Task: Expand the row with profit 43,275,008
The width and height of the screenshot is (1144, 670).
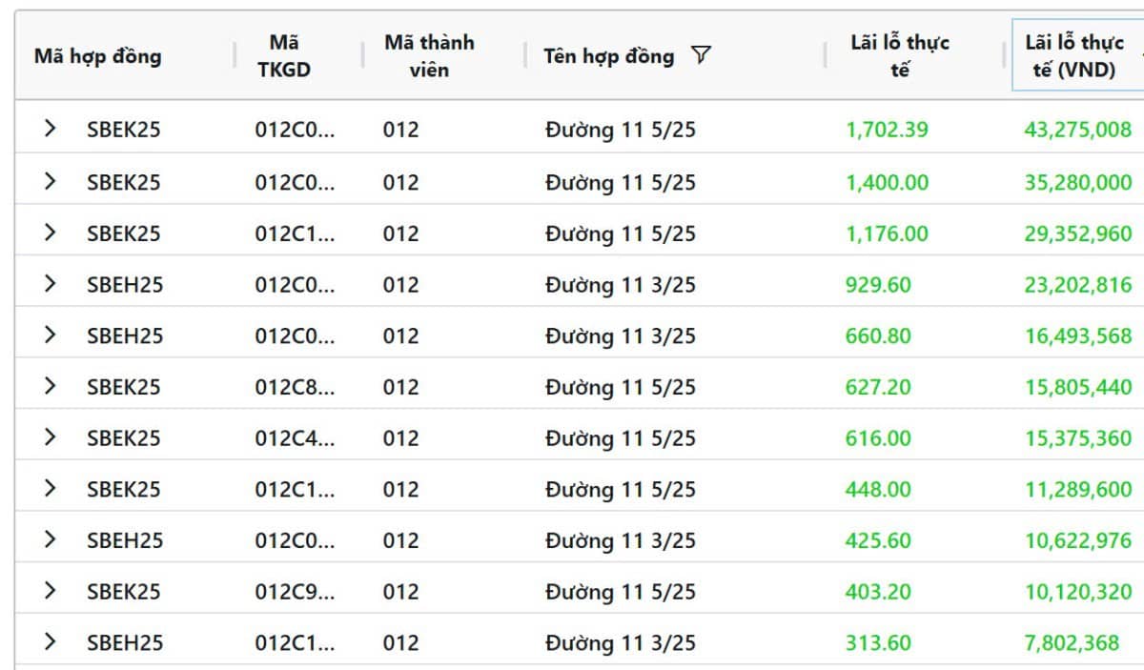Action: (51, 129)
